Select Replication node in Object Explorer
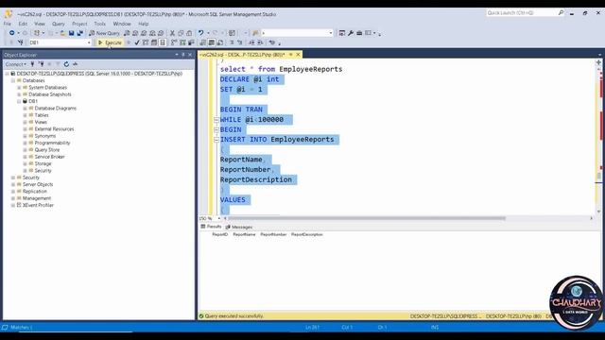 click(x=35, y=192)
